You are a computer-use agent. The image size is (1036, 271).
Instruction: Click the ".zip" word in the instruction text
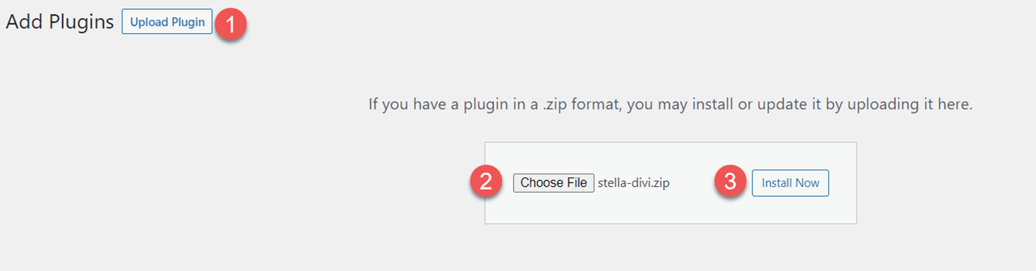(x=555, y=104)
